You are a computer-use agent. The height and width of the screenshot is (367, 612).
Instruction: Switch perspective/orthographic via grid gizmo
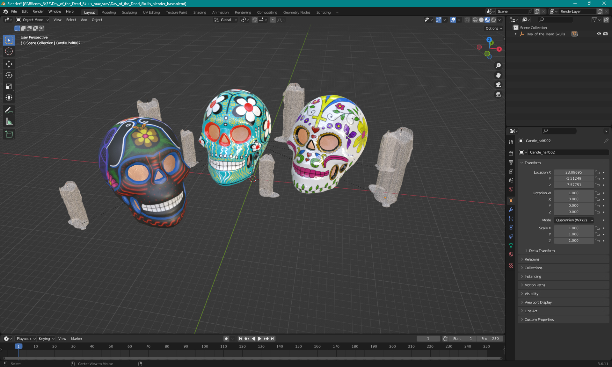click(x=498, y=95)
